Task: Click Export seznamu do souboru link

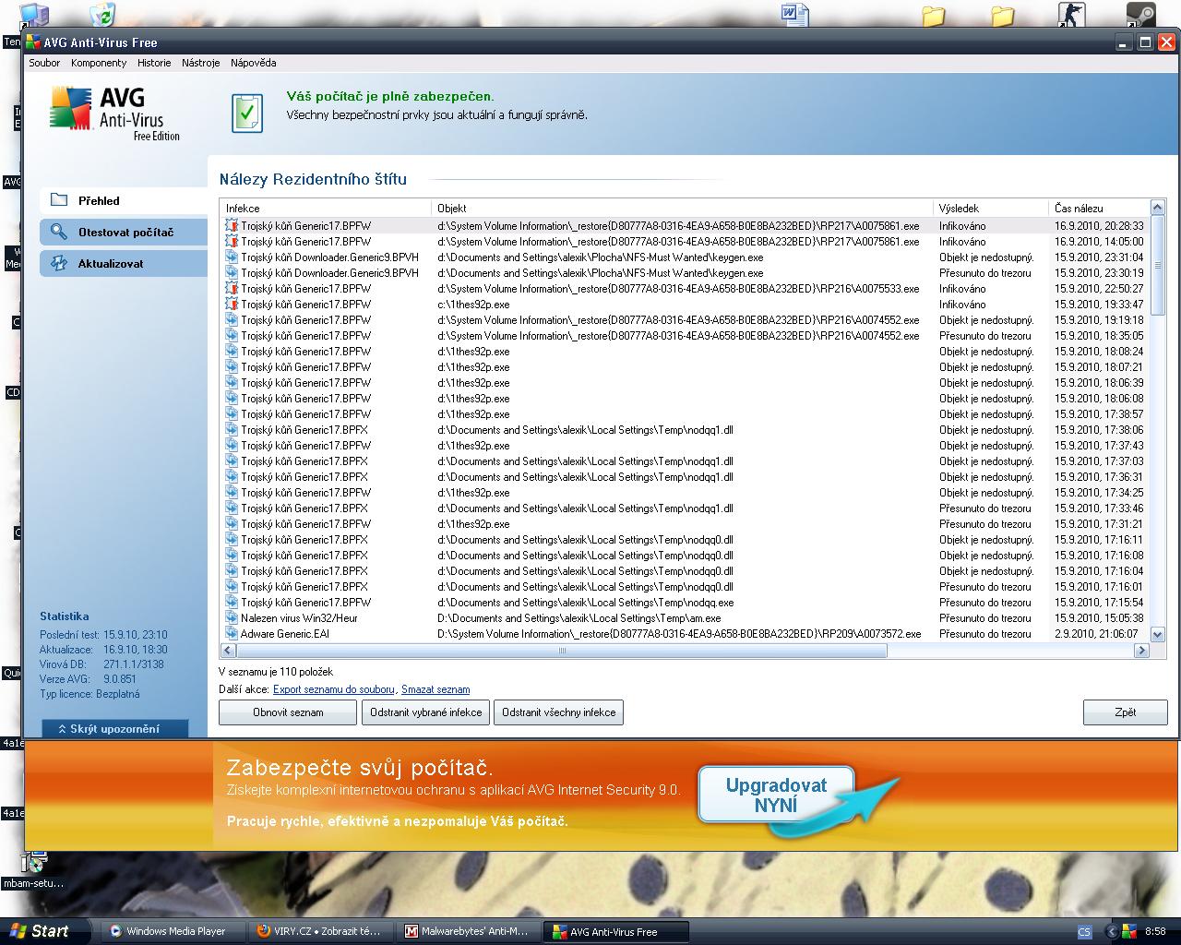Action: pos(334,689)
